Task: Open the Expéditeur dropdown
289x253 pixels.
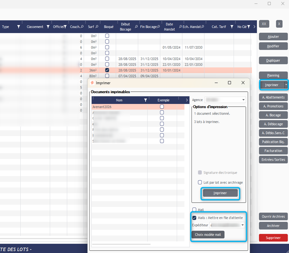Action: click(x=243, y=225)
